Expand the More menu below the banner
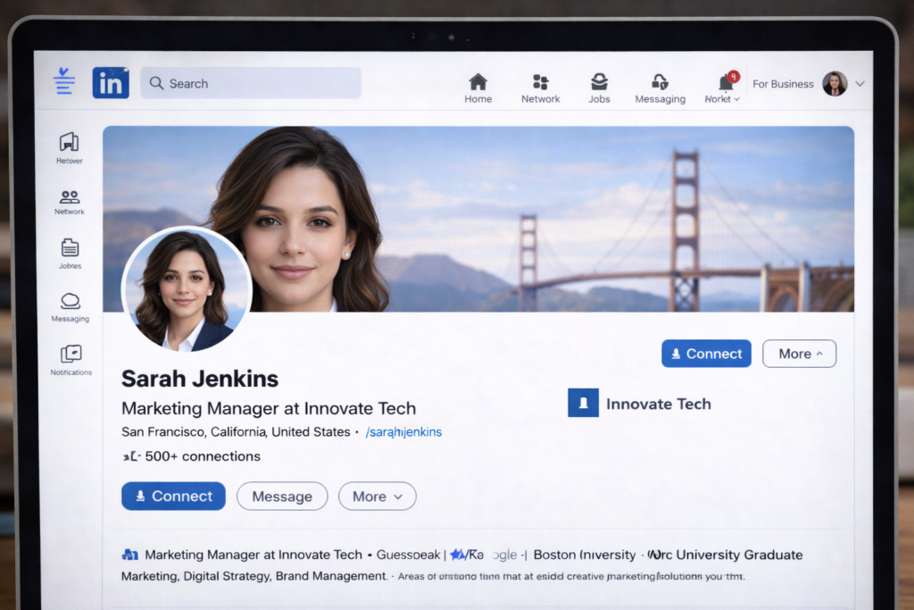The width and height of the screenshot is (914, 610). click(x=799, y=354)
